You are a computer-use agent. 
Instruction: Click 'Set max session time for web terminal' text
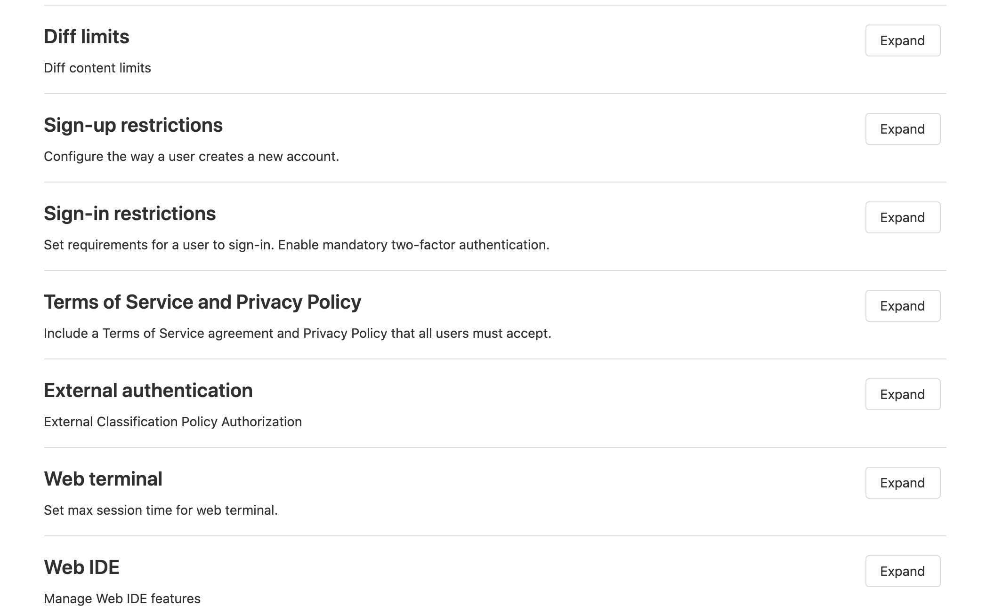coord(161,510)
